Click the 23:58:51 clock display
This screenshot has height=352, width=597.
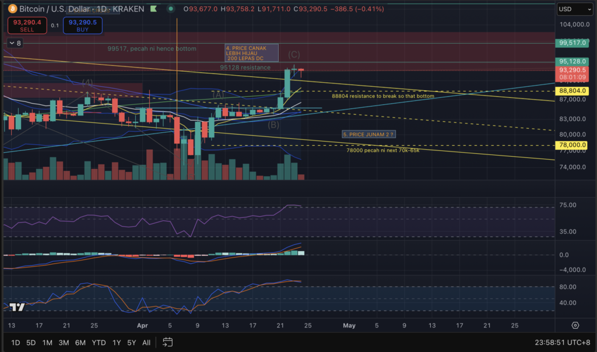(x=550, y=343)
